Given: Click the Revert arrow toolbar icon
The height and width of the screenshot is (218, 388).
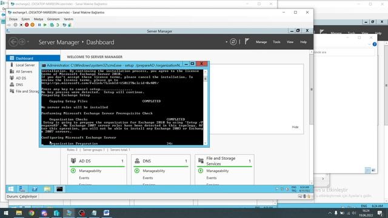Looking at the screenshot, I should point(58,25).
